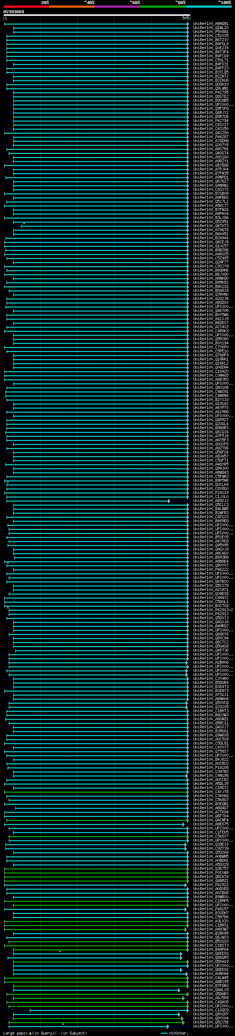Select hit label UniRef100_B4FV31
This screenshot has width=235, height=1036.
pos(210,64)
